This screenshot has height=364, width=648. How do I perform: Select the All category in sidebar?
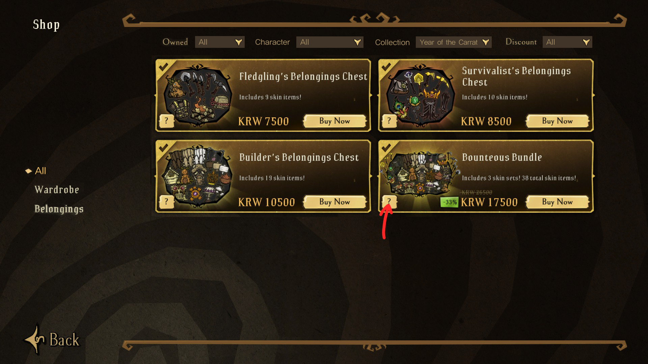click(40, 171)
